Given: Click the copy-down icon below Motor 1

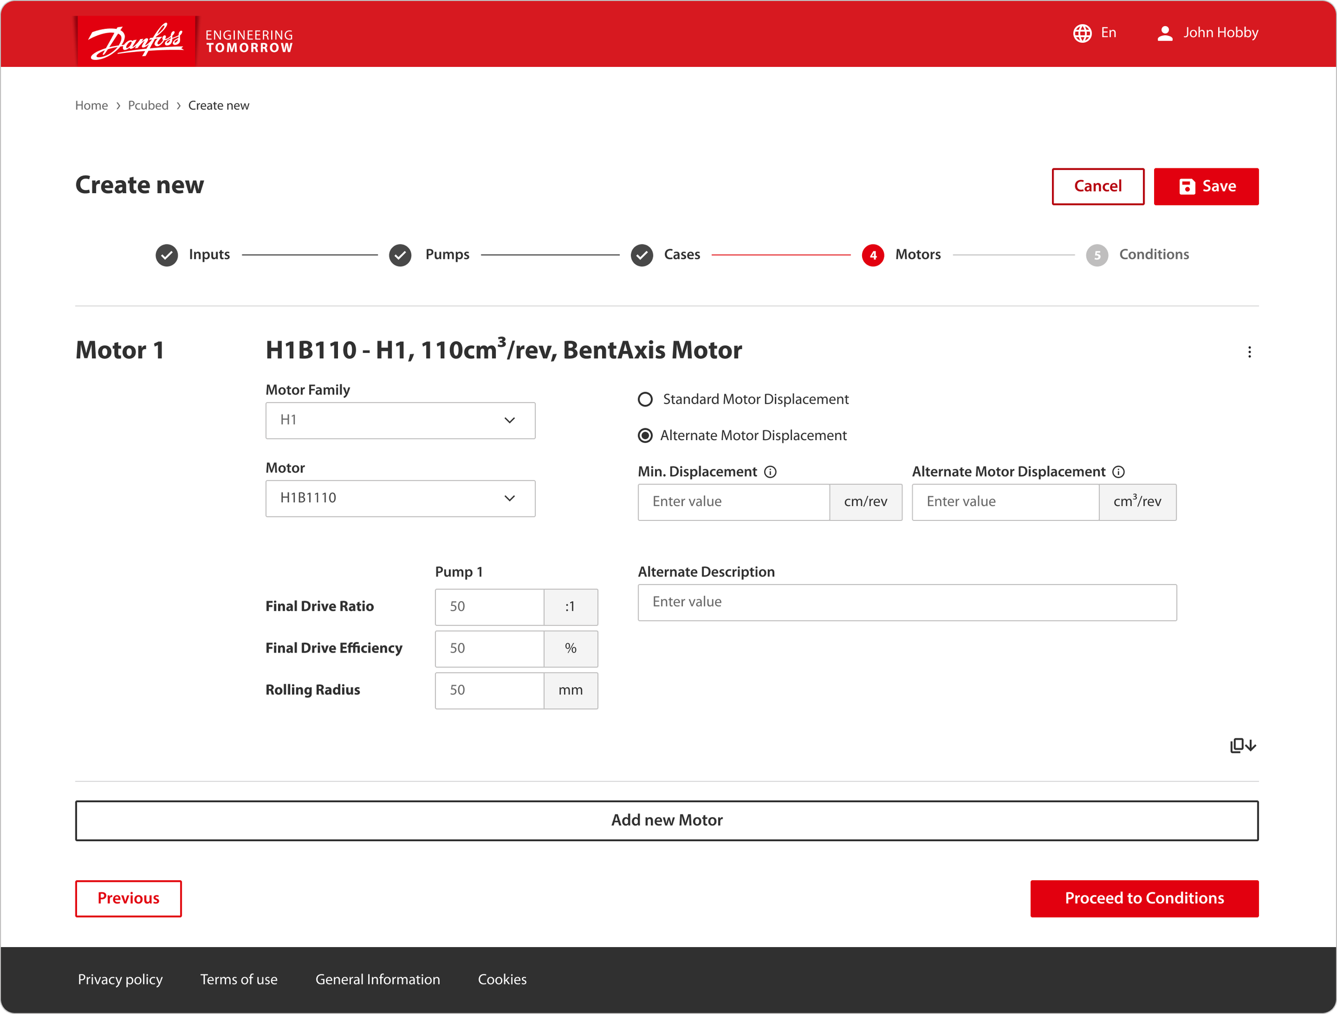Looking at the screenshot, I should 1243,746.
